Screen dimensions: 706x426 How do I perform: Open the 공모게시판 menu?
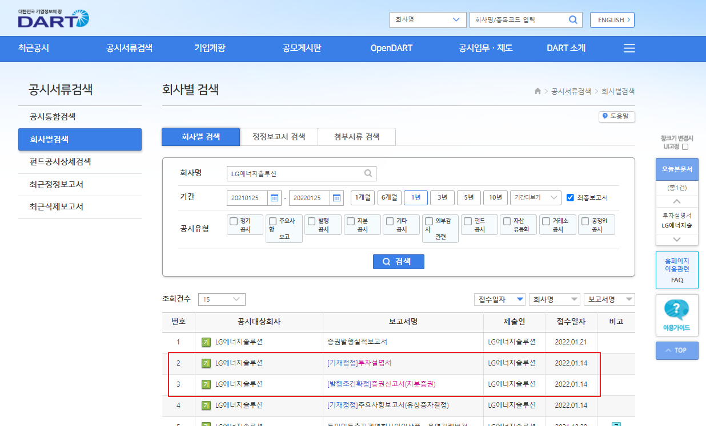coord(302,48)
